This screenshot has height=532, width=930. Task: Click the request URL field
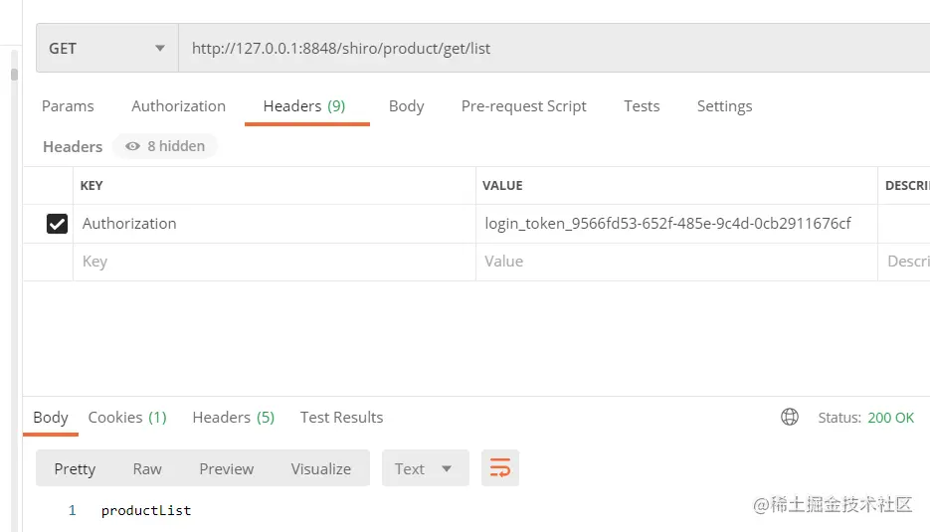[554, 48]
